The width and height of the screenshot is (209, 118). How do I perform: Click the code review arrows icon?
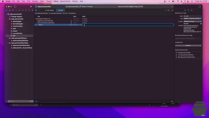(166, 10)
